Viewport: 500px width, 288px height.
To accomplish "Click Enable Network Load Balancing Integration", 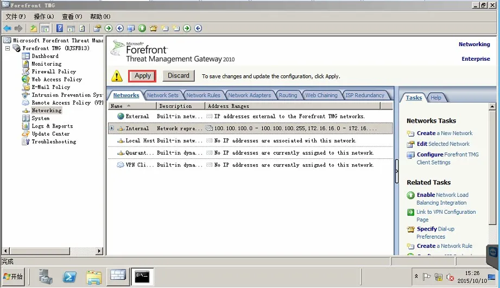I will click(442, 199).
